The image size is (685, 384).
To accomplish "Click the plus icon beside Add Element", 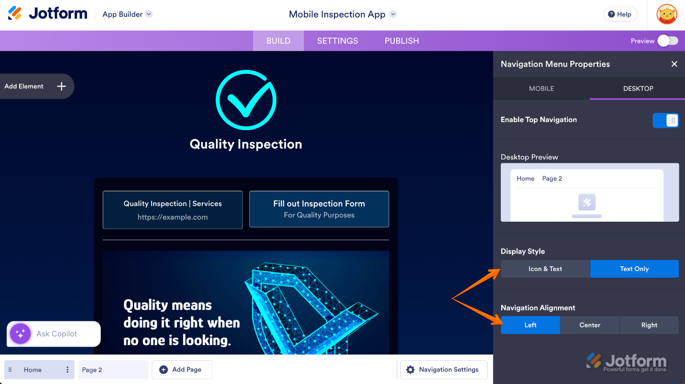I will [x=61, y=86].
